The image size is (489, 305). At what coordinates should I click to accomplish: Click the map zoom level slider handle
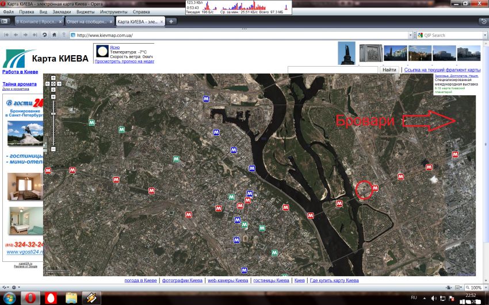point(54,114)
